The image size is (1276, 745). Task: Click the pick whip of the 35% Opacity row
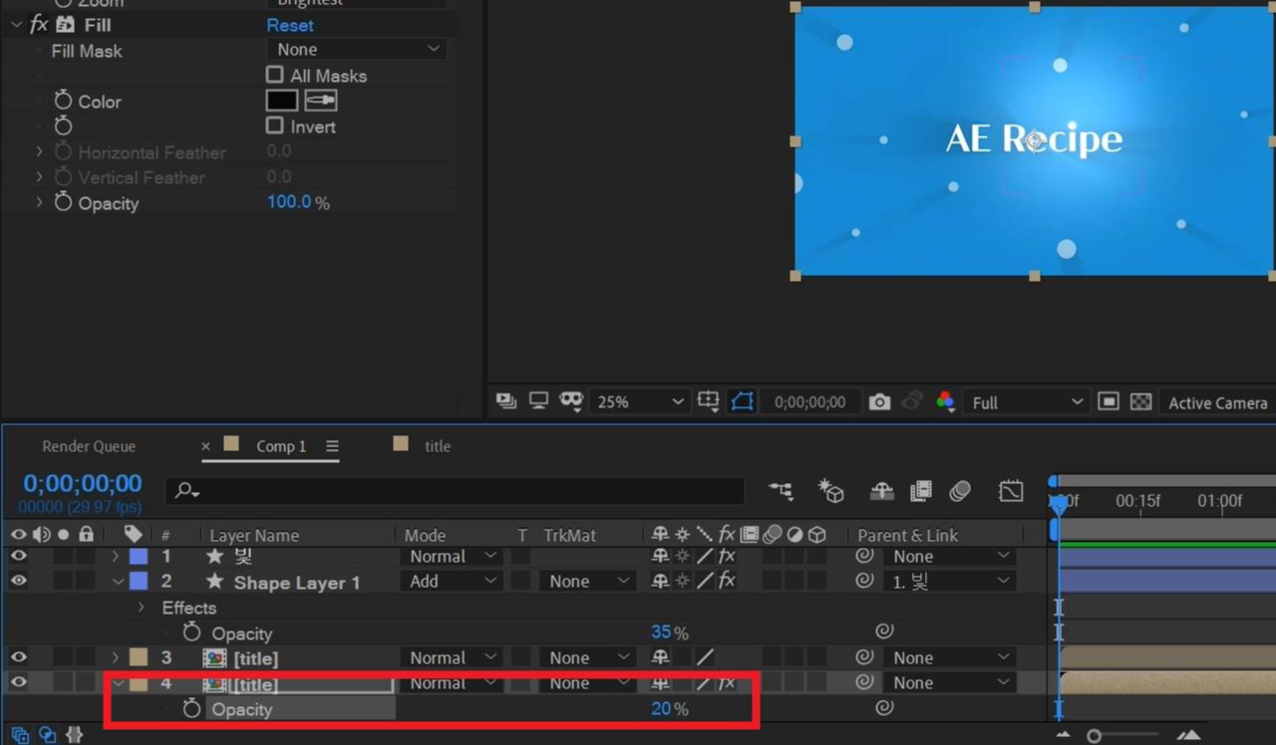pyautogui.click(x=884, y=630)
